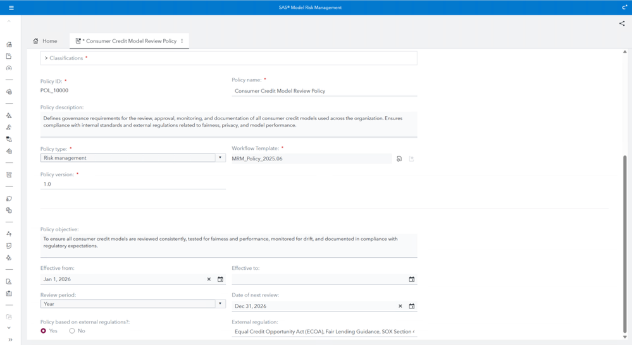Viewport: 632px width, 345px height.
Task: Select No for external regulations
Action: click(71, 331)
